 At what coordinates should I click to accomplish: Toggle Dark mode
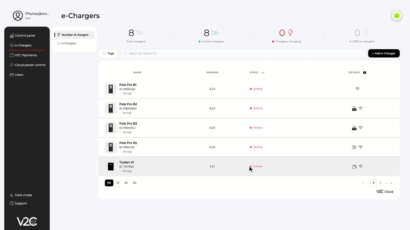(x=21, y=195)
